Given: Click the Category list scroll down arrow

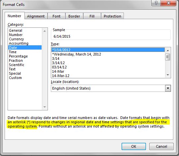Looking at the screenshot, I should tap(45, 107).
